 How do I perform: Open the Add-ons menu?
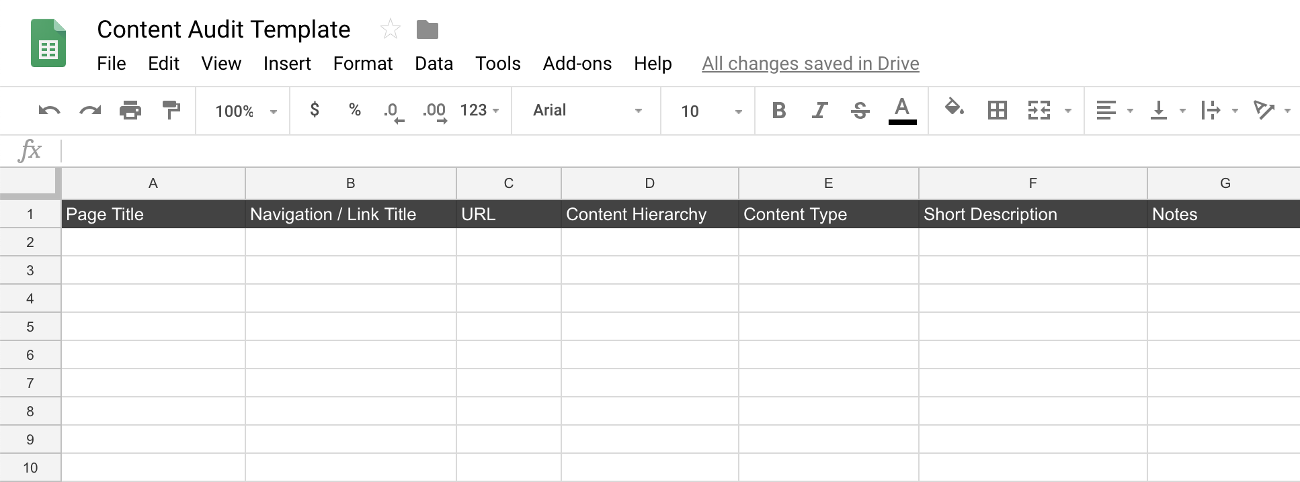(577, 64)
